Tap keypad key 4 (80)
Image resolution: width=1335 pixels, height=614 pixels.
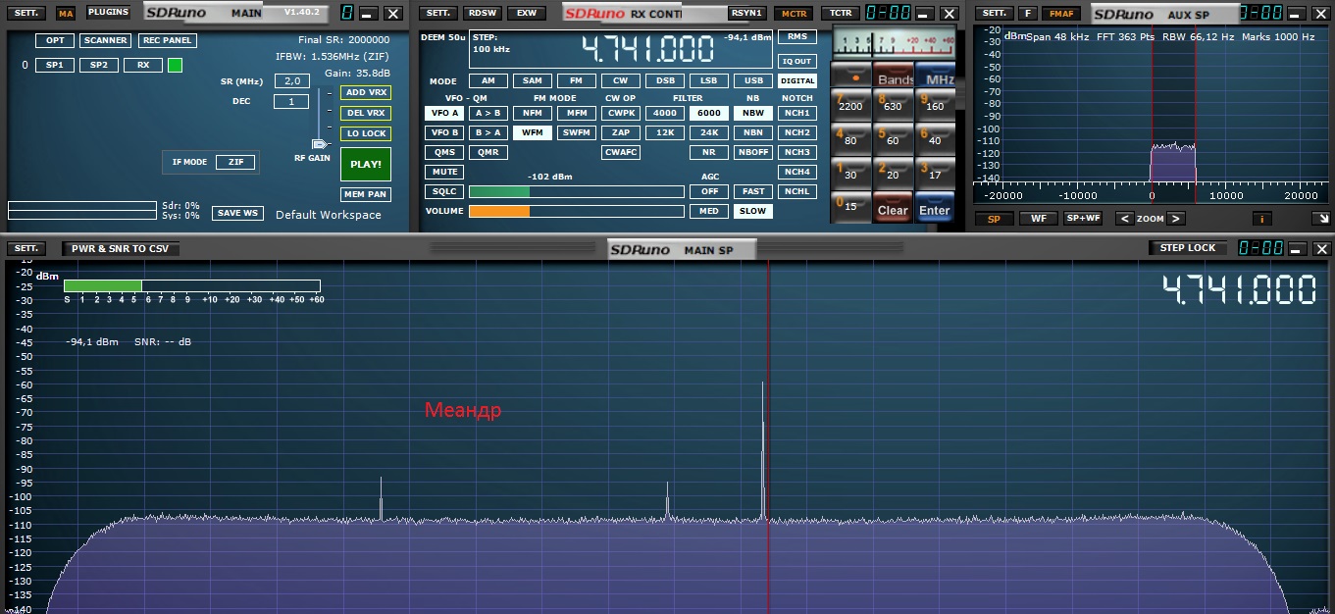(x=849, y=139)
